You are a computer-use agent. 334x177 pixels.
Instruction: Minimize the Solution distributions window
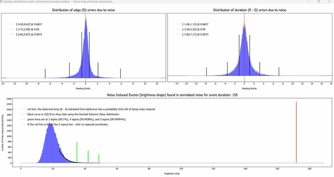click(309, 1)
